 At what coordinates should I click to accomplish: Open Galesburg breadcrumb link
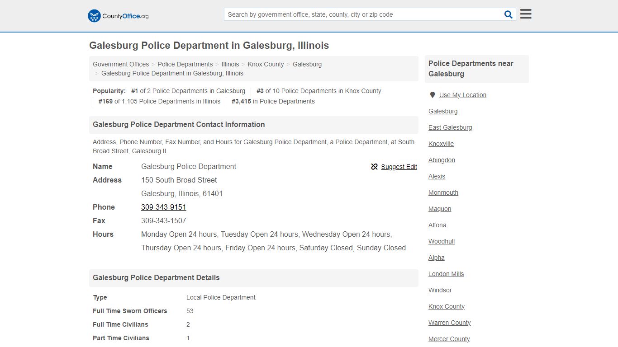point(307,64)
